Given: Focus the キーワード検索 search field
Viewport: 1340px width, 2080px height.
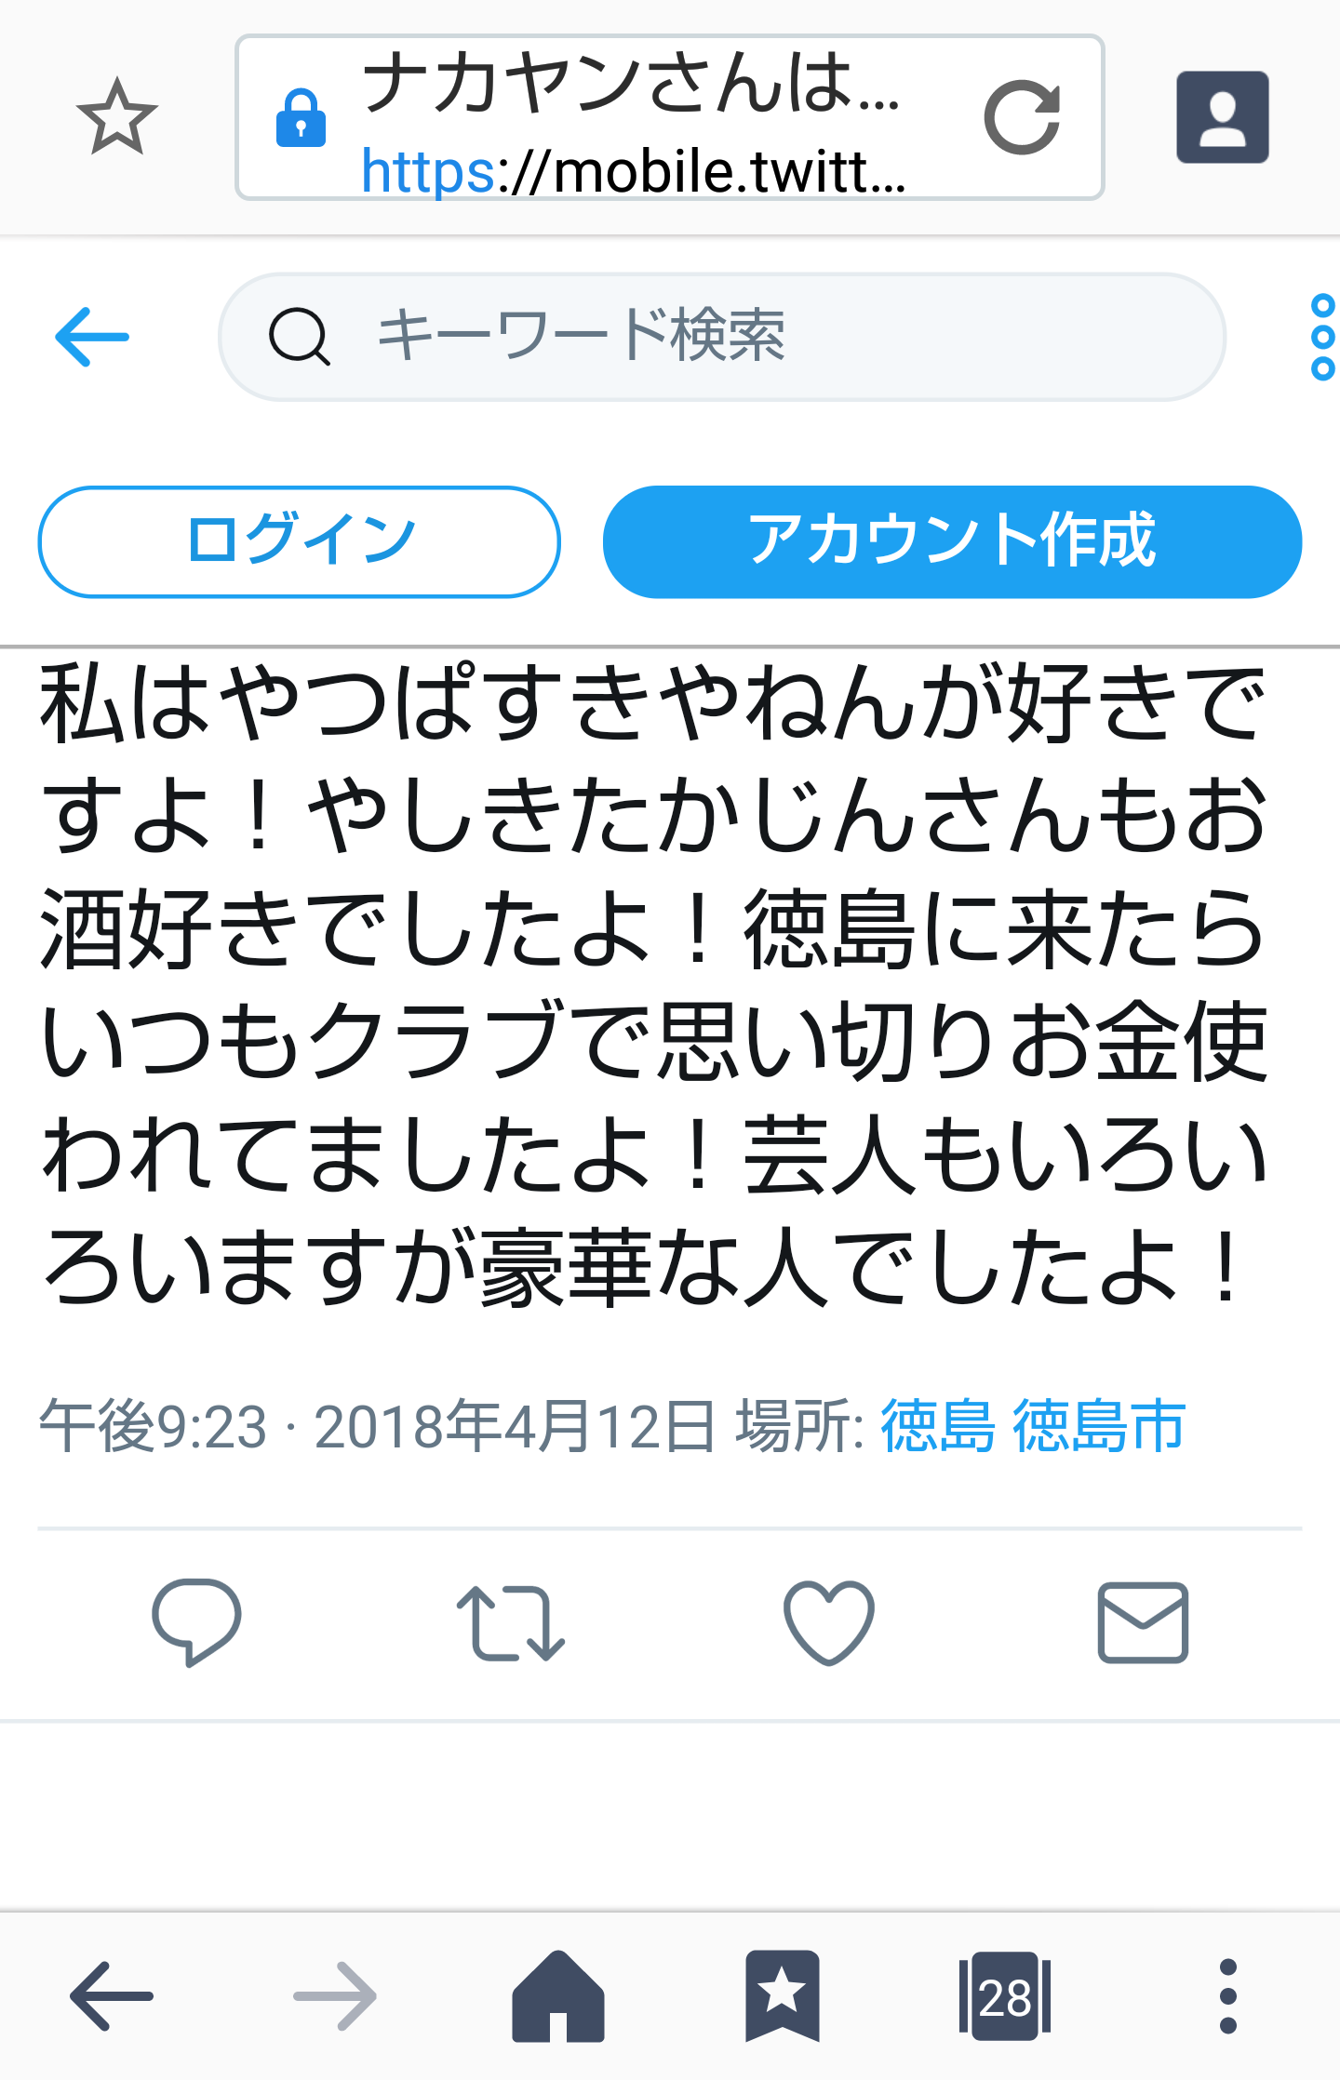Looking at the screenshot, I should point(722,337).
